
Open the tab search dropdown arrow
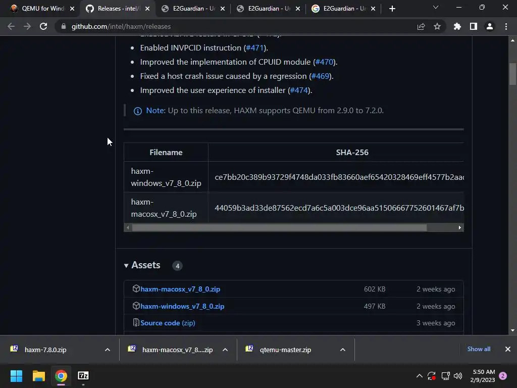[x=436, y=7]
